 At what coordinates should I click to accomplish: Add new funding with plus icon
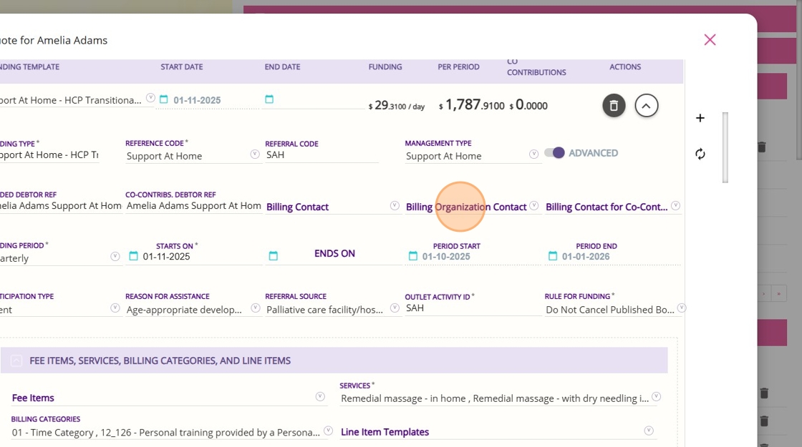pos(700,118)
